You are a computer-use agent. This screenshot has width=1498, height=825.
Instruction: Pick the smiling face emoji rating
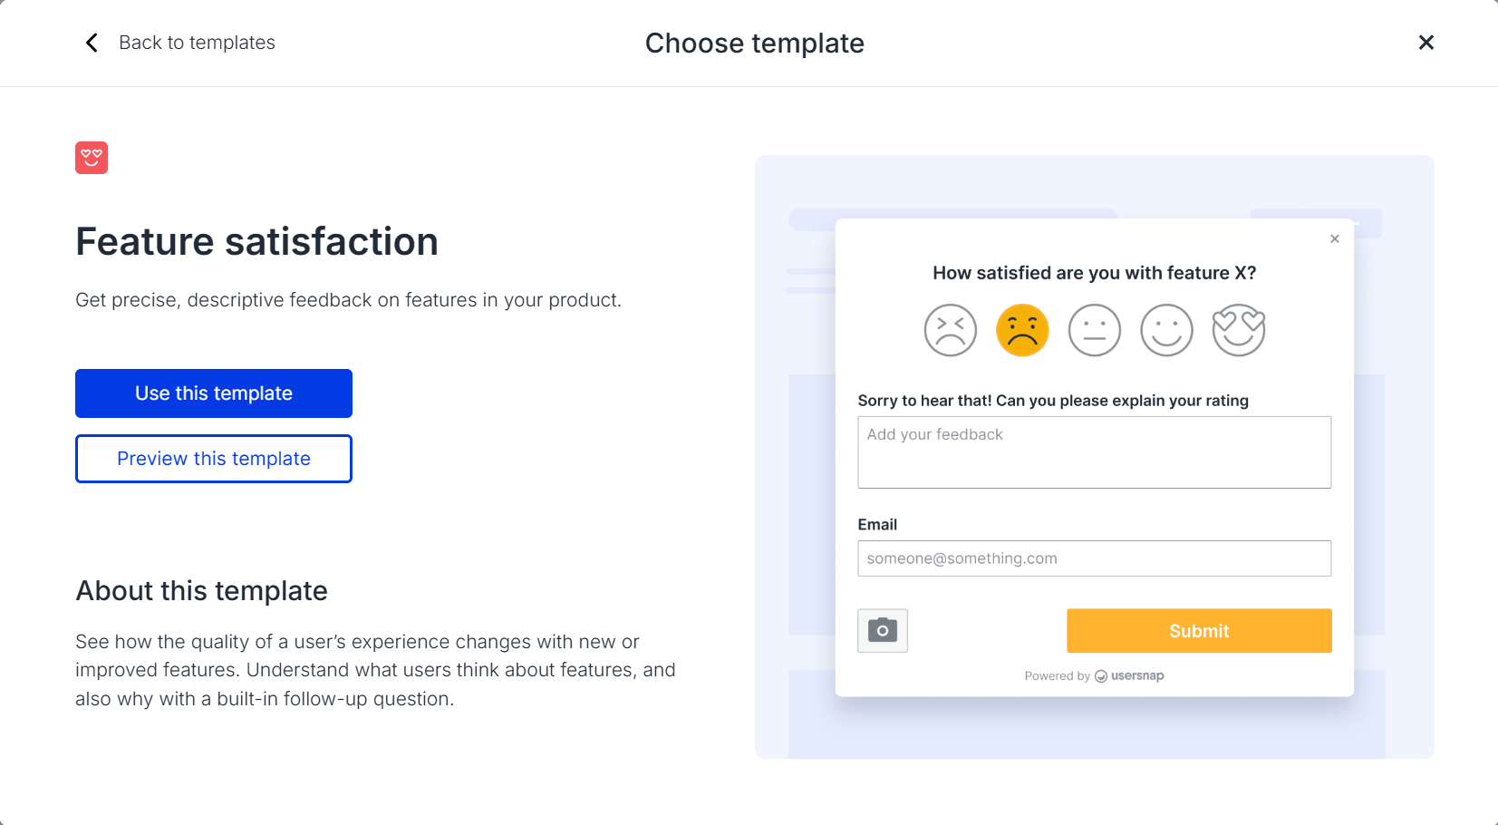[x=1166, y=330]
